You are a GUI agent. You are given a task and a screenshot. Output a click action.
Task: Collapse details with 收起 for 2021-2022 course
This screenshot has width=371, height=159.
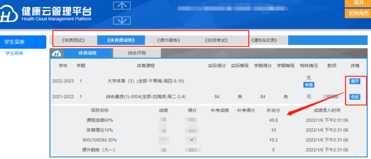[x=354, y=97]
